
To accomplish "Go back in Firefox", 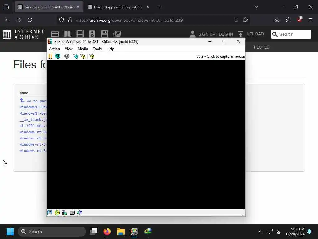I will pyautogui.click(x=7, y=20).
